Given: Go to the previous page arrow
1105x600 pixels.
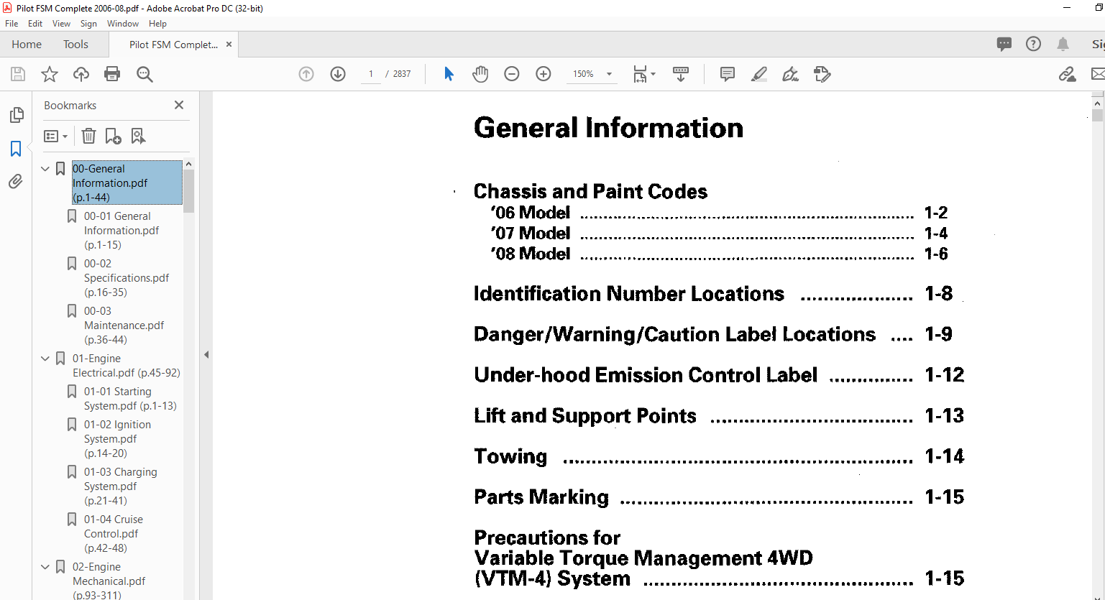Looking at the screenshot, I should [306, 74].
